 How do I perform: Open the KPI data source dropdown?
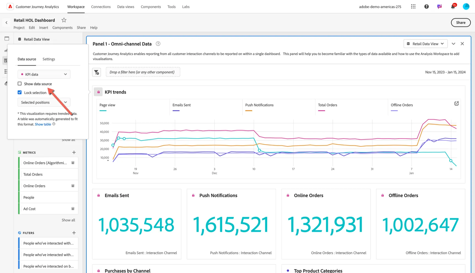tap(44, 74)
